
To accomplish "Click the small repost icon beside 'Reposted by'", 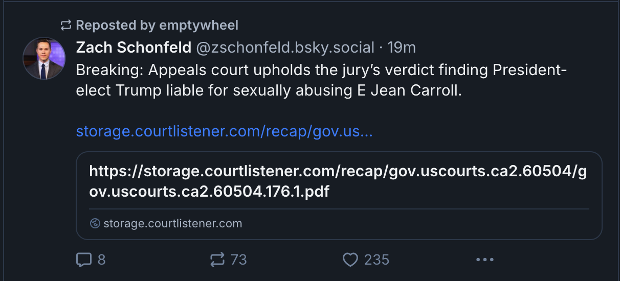I will pos(66,25).
